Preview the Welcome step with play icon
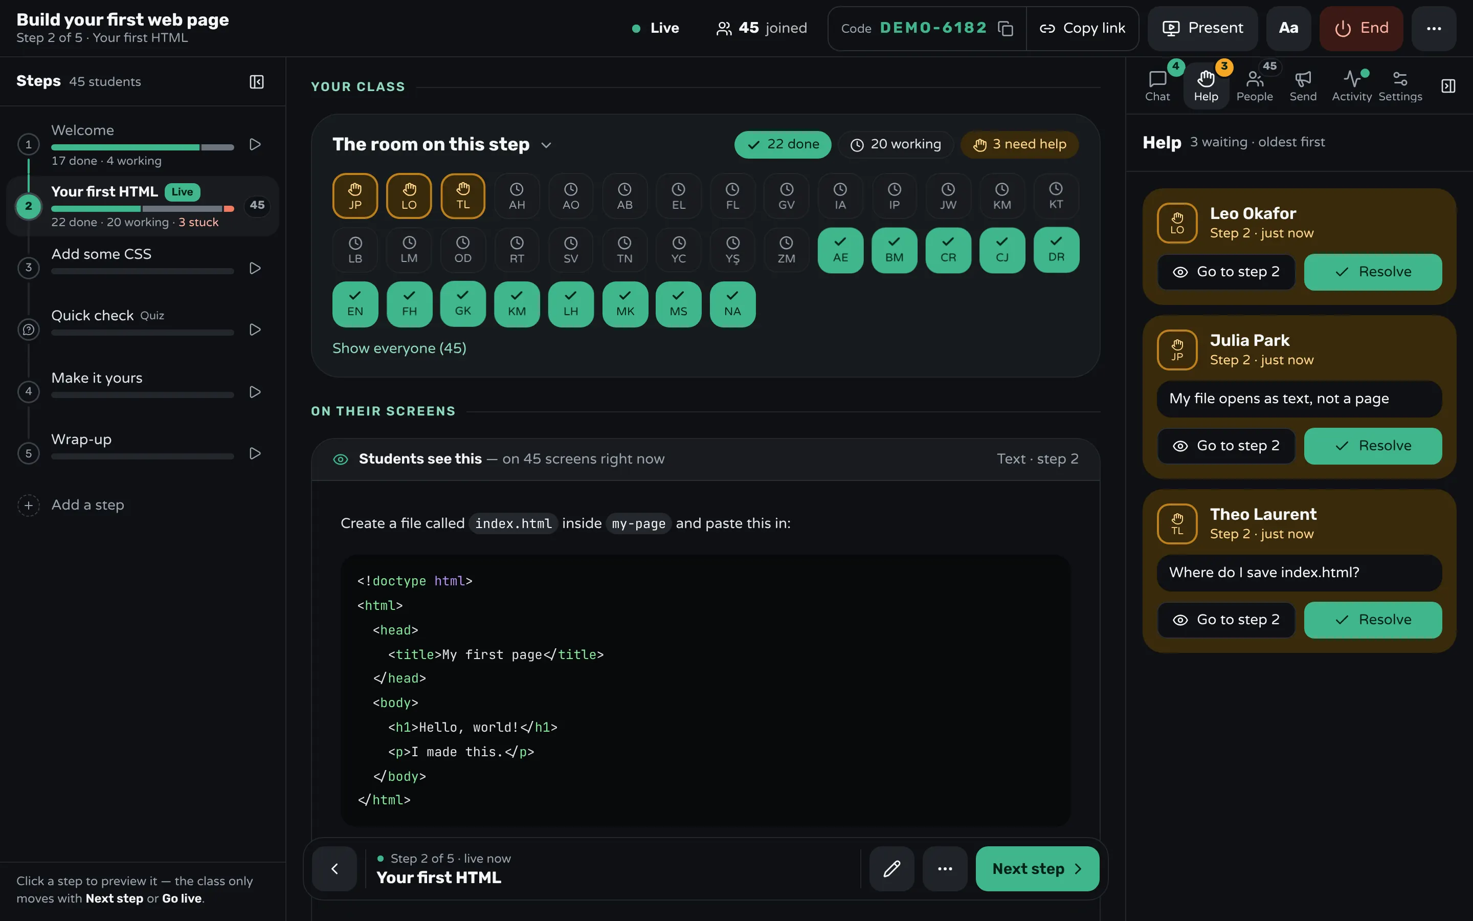This screenshot has height=921, width=1473. pos(255,144)
